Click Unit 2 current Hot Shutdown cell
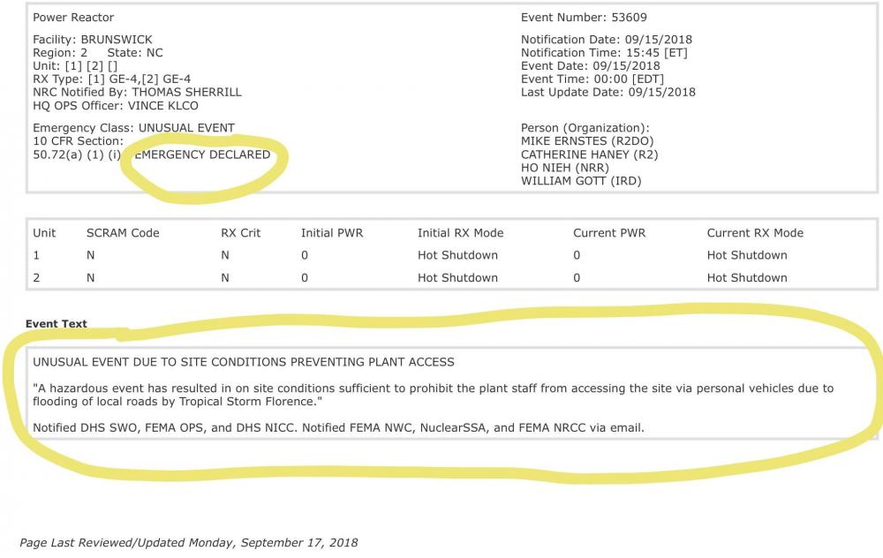This screenshot has height=558, width=883. pyautogui.click(x=747, y=277)
